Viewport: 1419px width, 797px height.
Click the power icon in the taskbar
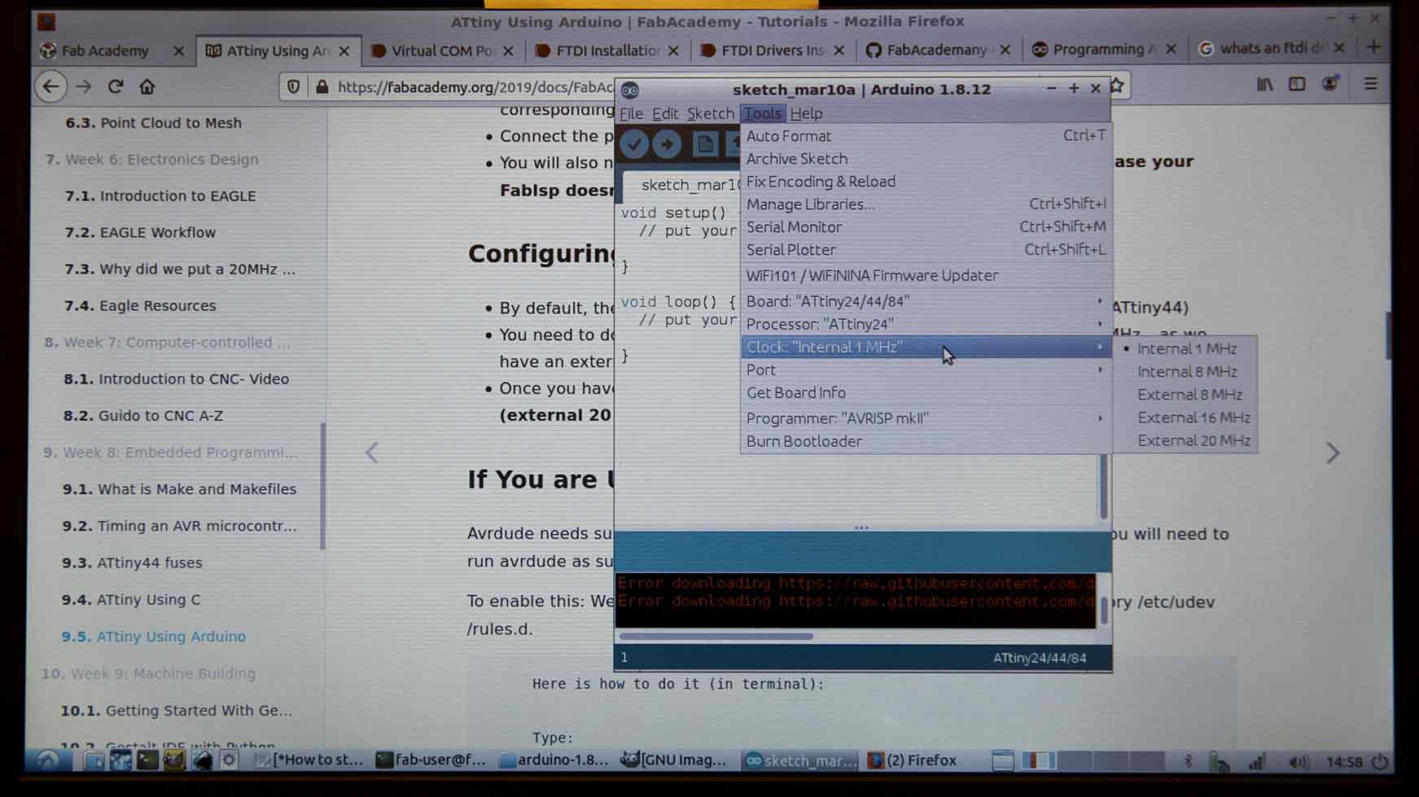[x=1379, y=762]
